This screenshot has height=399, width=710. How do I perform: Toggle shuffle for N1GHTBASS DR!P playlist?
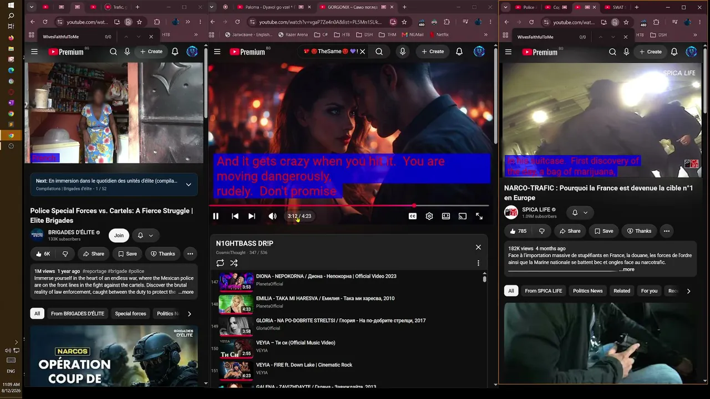click(234, 263)
